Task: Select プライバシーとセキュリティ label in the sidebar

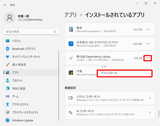Action: coord(25,113)
